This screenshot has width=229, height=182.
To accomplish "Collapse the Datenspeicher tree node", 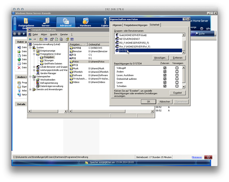I will [x=30, y=76].
